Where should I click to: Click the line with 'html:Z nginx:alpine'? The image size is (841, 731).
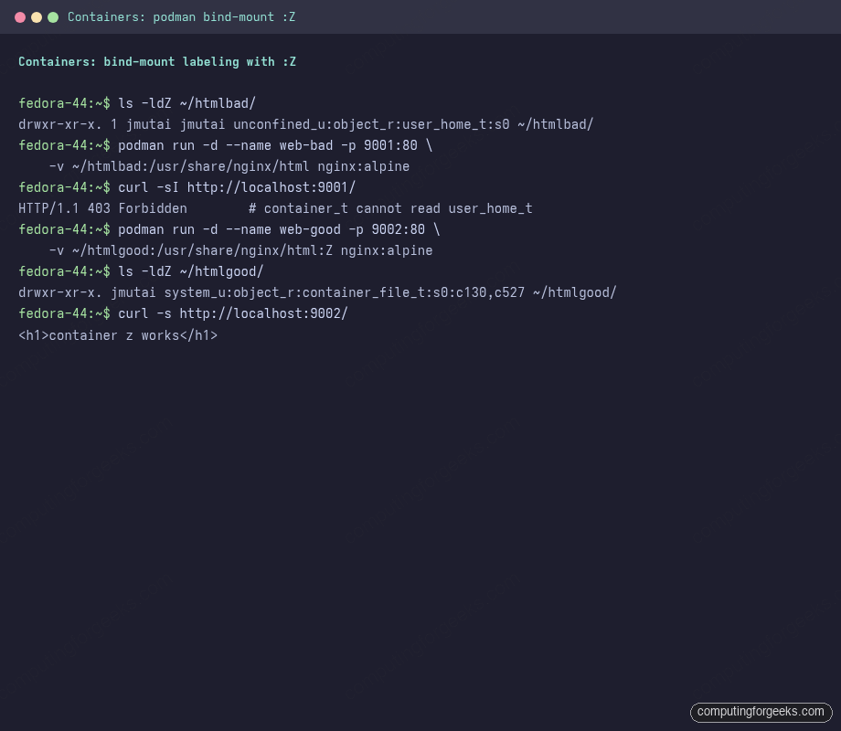point(240,250)
